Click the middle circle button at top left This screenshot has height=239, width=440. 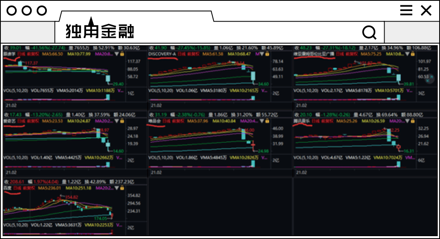(26, 11)
